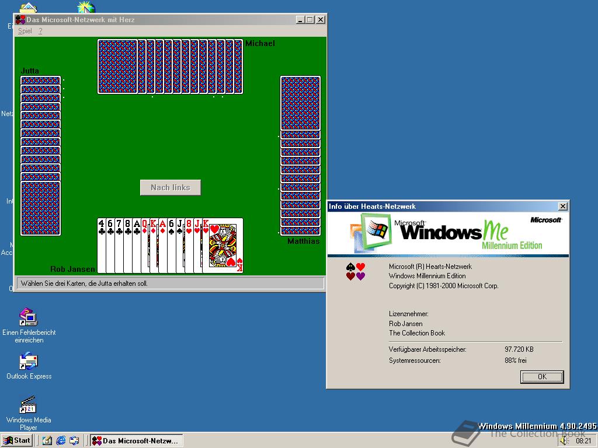Click the 97.720 KB memory value
This screenshot has width=598, height=448.
[519, 349]
